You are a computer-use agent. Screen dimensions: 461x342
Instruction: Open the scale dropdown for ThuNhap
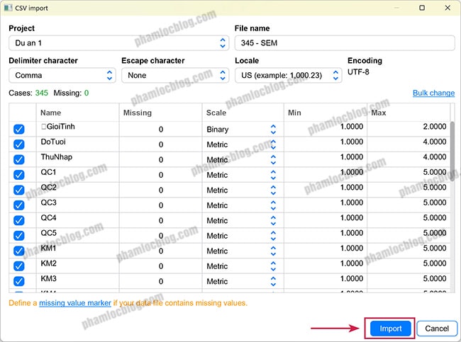pyautogui.click(x=242, y=160)
